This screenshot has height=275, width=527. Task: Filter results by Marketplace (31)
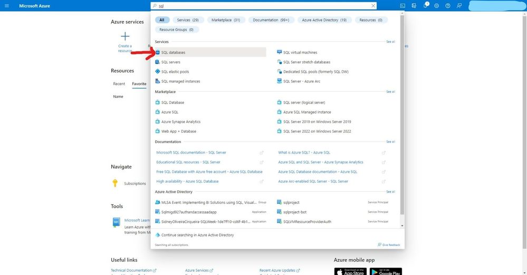tap(226, 20)
